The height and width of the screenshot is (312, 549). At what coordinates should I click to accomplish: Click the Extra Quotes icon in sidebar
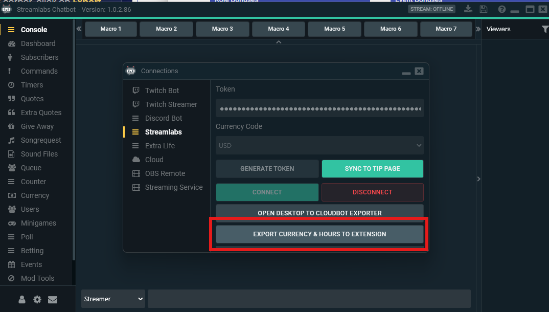12,113
